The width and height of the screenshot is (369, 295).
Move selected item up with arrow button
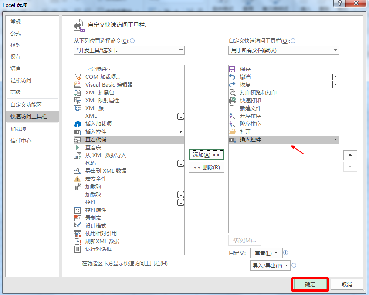tap(350, 155)
